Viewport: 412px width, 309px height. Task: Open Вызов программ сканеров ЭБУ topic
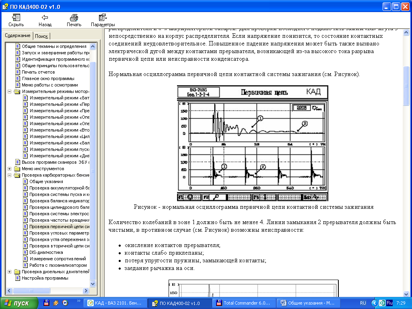[56, 162]
